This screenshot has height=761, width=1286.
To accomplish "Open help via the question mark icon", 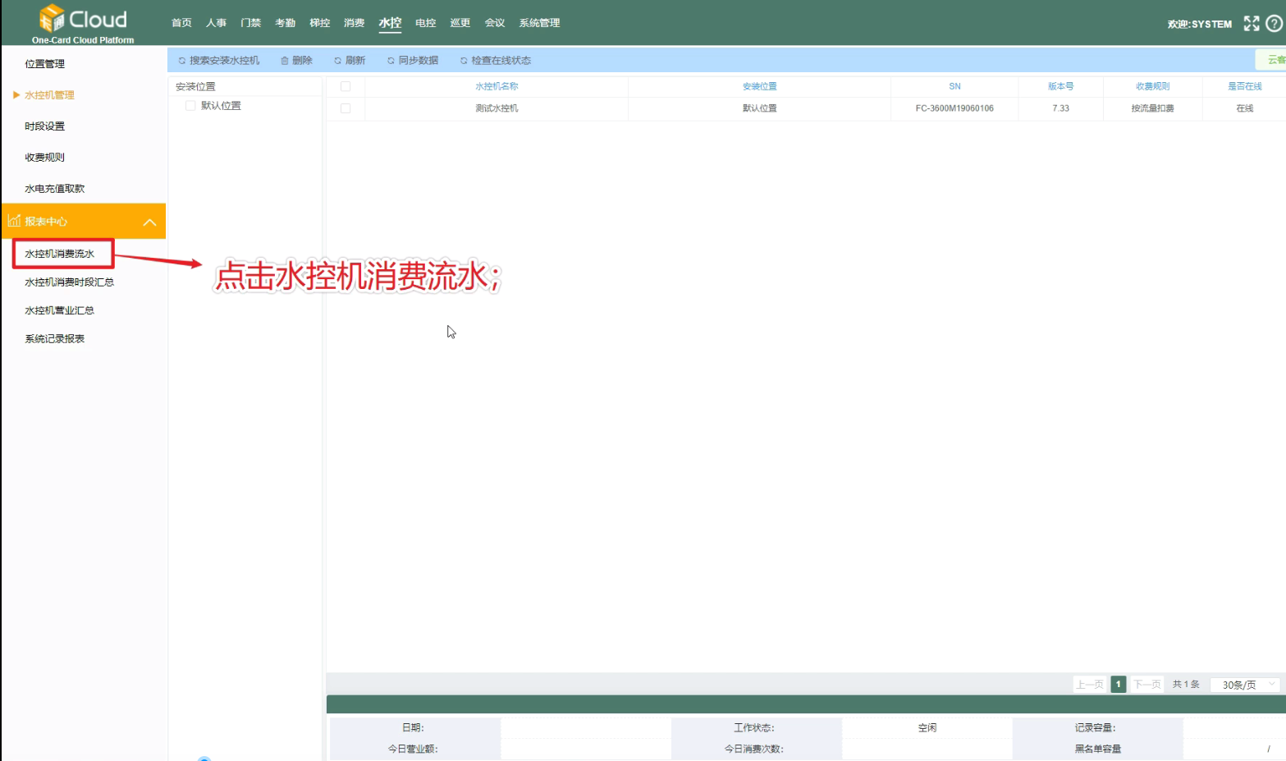I will tap(1275, 24).
